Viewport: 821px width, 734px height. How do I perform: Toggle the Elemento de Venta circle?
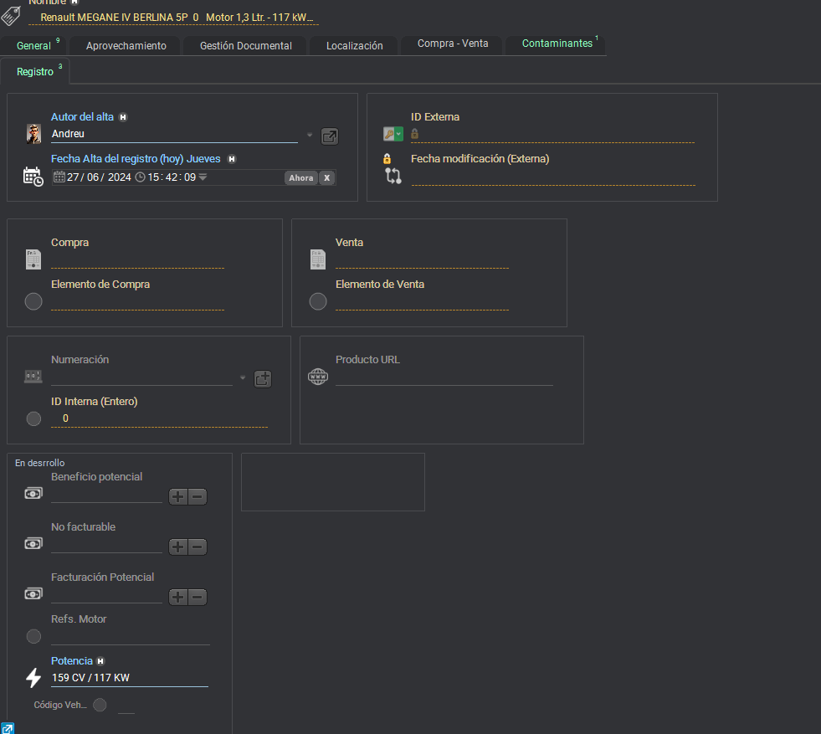pyautogui.click(x=318, y=301)
